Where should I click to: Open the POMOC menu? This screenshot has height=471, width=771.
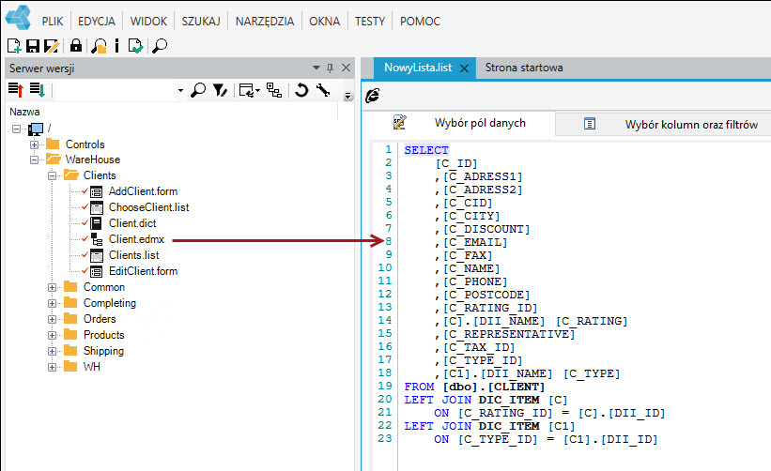click(420, 22)
